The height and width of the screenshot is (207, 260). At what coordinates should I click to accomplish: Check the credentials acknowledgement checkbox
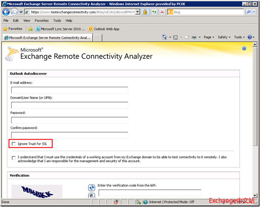coord(14,158)
